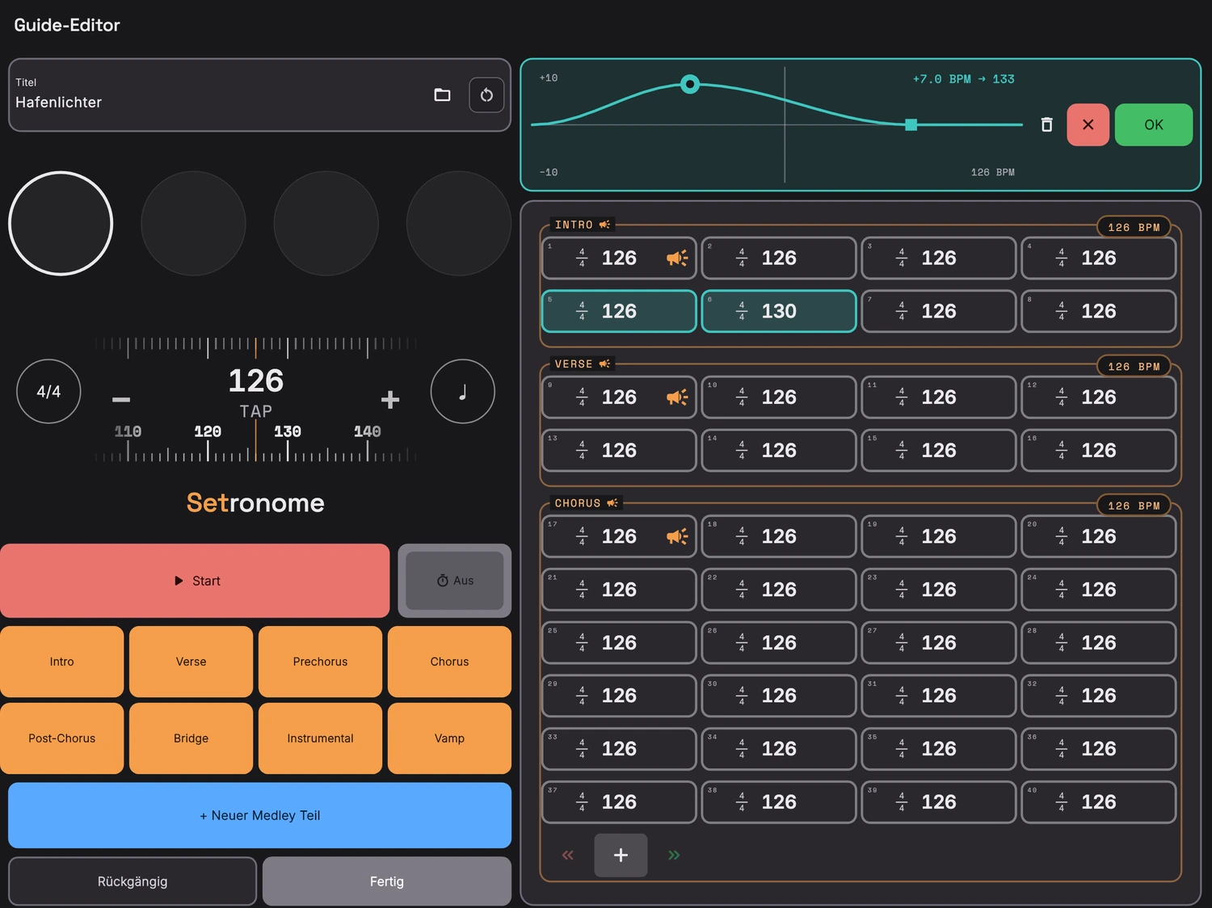Start metronome playback
The height and width of the screenshot is (908, 1212).
click(195, 581)
